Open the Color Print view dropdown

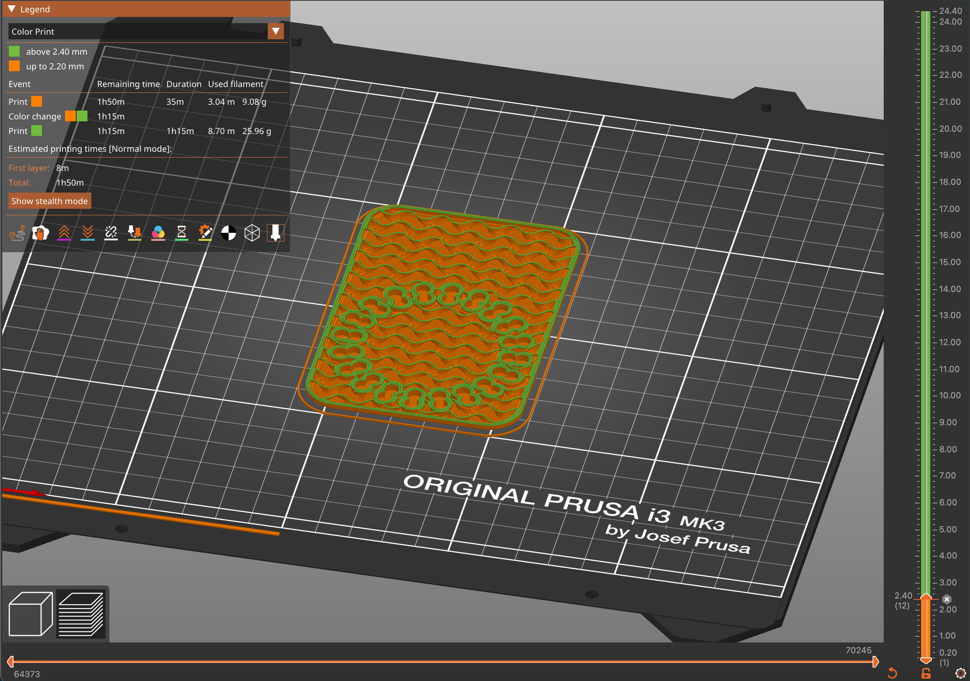[x=276, y=31]
